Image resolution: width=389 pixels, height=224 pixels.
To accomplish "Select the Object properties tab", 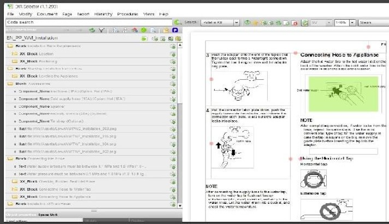I will click(21, 215).
